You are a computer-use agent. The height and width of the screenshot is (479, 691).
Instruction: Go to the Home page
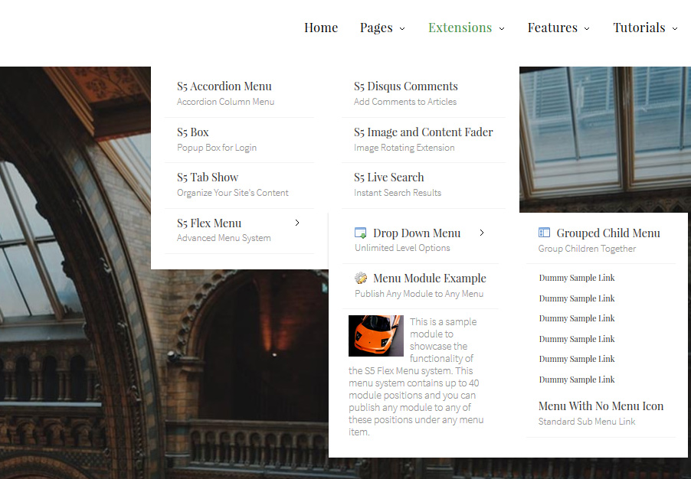click(321, 28)
